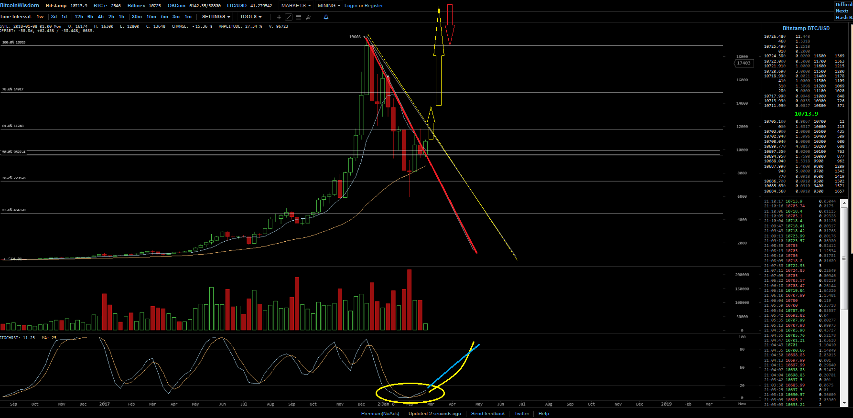Image resolution: width=853 pixels, height=418 pixels.
Task: Click the trades list scroll up arrow
Action: pos(844,203)
